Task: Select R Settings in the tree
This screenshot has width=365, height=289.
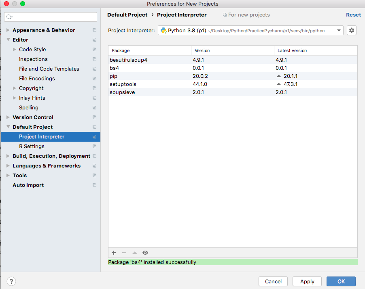Action: click(32, 146)
